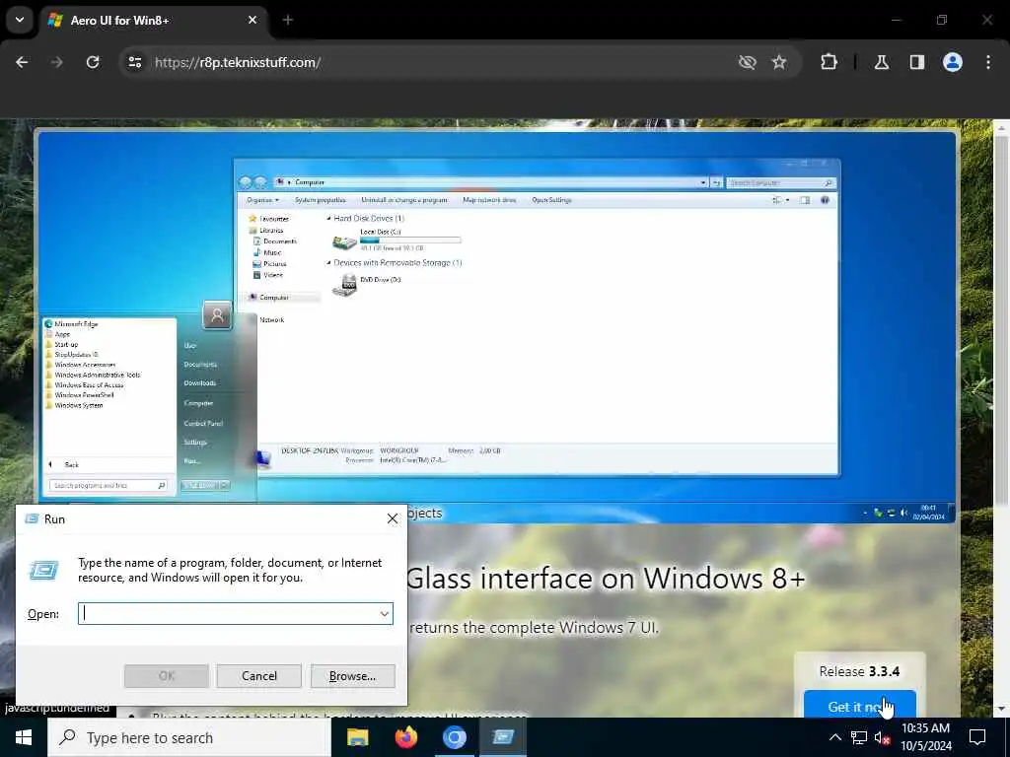
Task: Click the Windows 7 desktop screenshot image
Action: 496,327
